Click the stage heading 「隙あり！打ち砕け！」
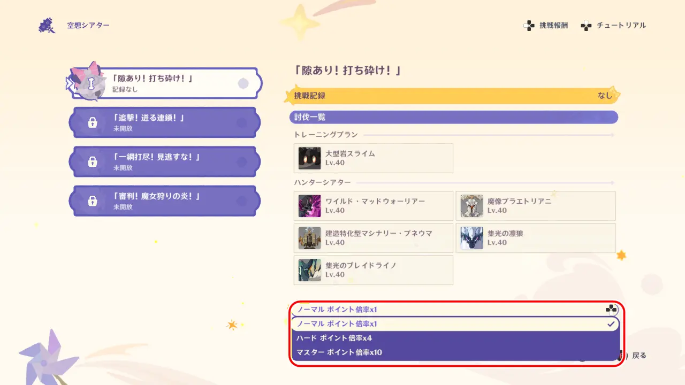The image size is (685, 385). pyautogui.click(x=347, y=71)
